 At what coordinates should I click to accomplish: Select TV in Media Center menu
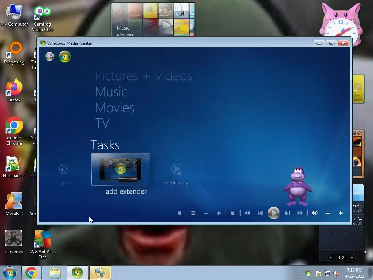pos(102,123)
